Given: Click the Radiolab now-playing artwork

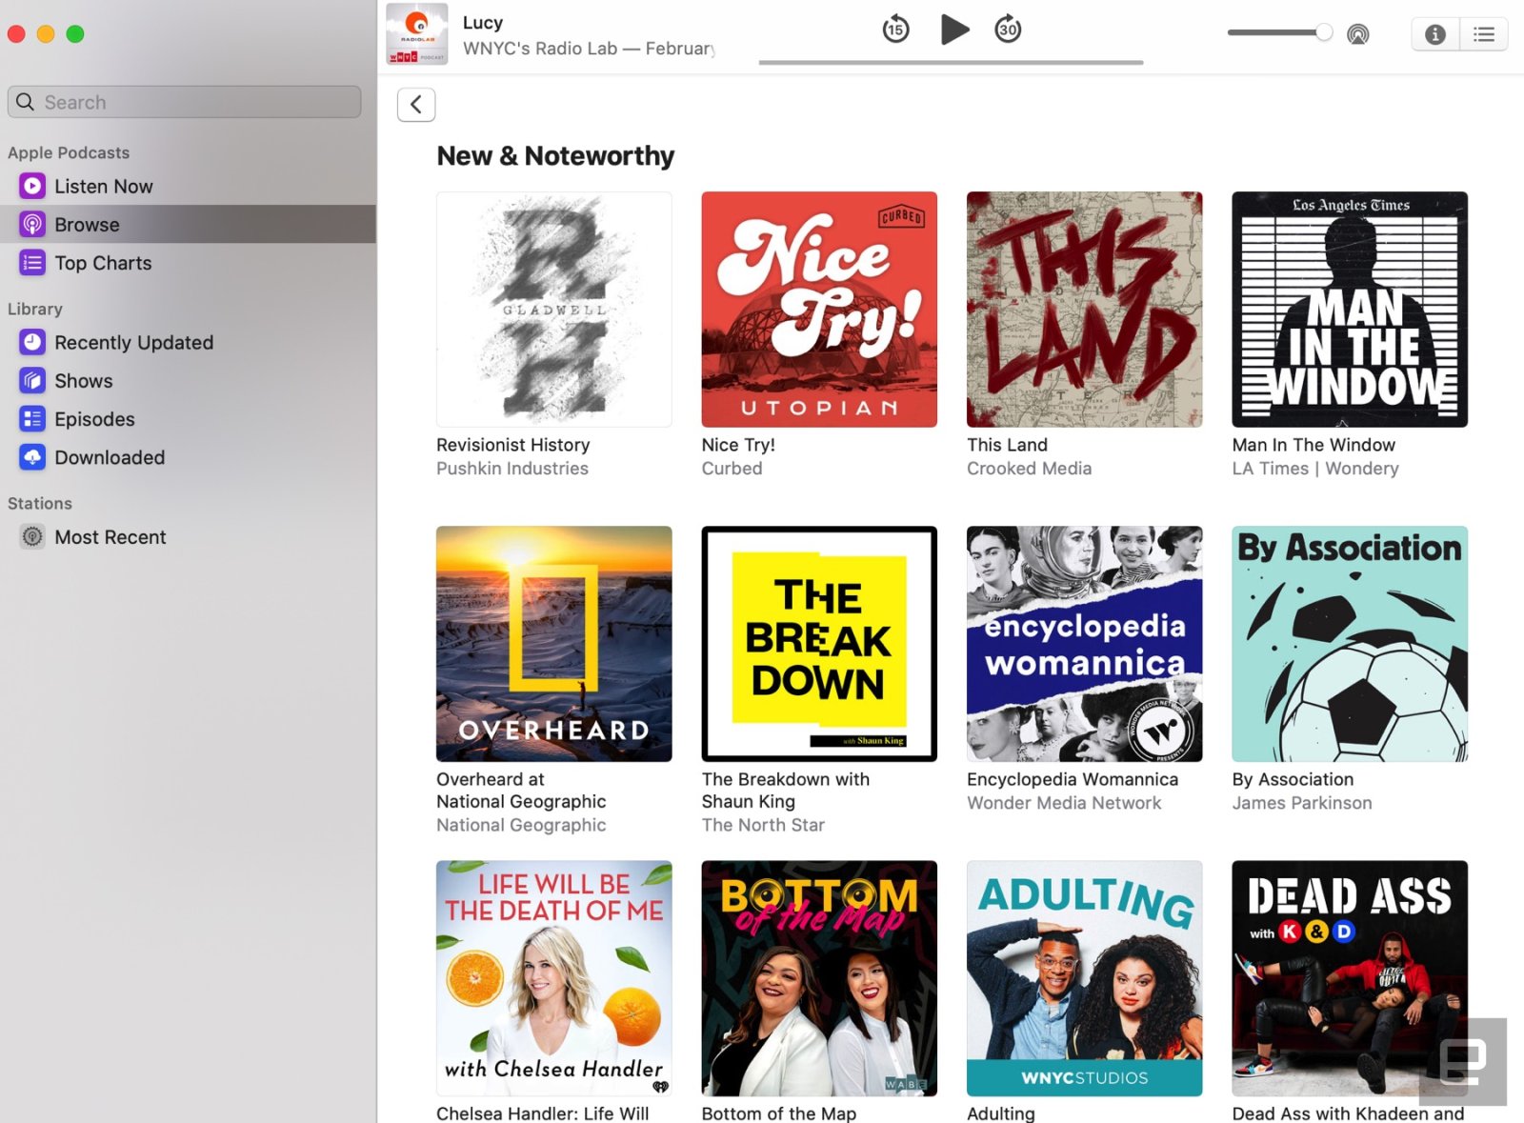Looking at the screenshot, I should pos(417,34).
